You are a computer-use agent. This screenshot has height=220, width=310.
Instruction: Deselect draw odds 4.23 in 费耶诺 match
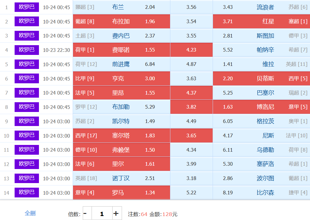click(191, 50)
